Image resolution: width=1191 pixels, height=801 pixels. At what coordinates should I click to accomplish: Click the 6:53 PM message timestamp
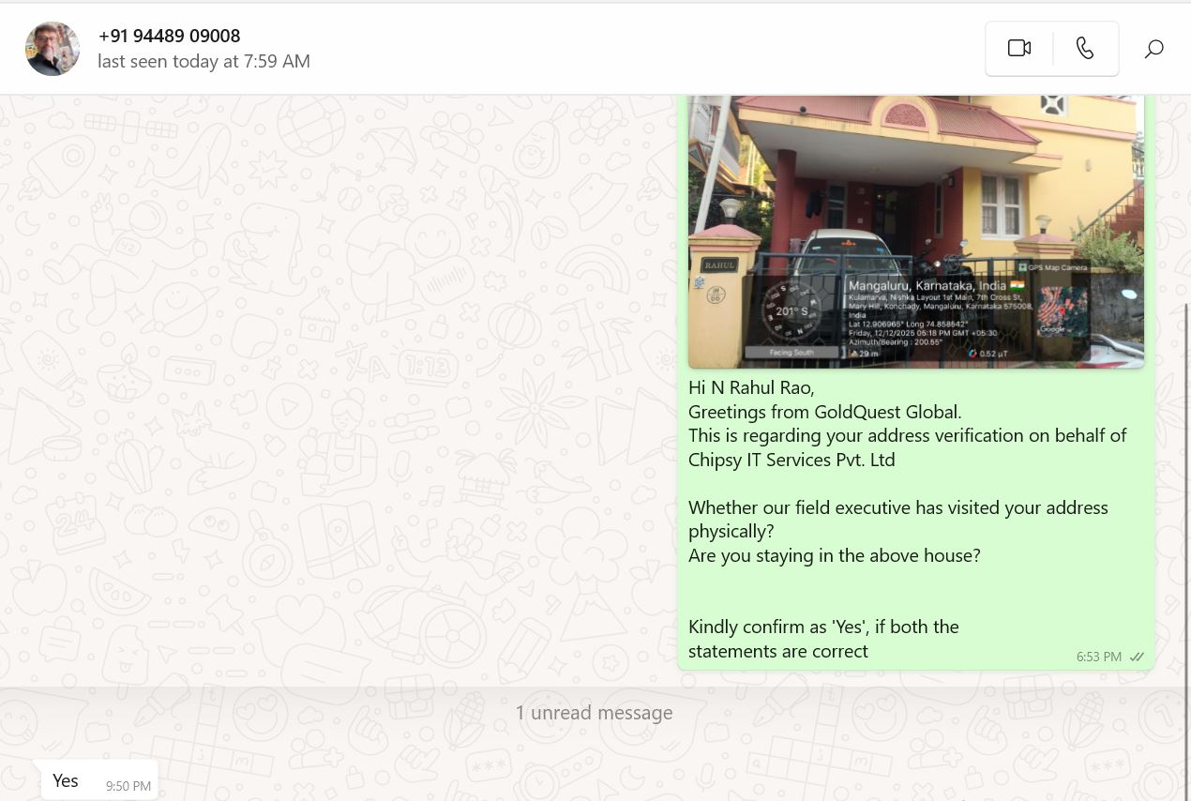(1098, 657)
